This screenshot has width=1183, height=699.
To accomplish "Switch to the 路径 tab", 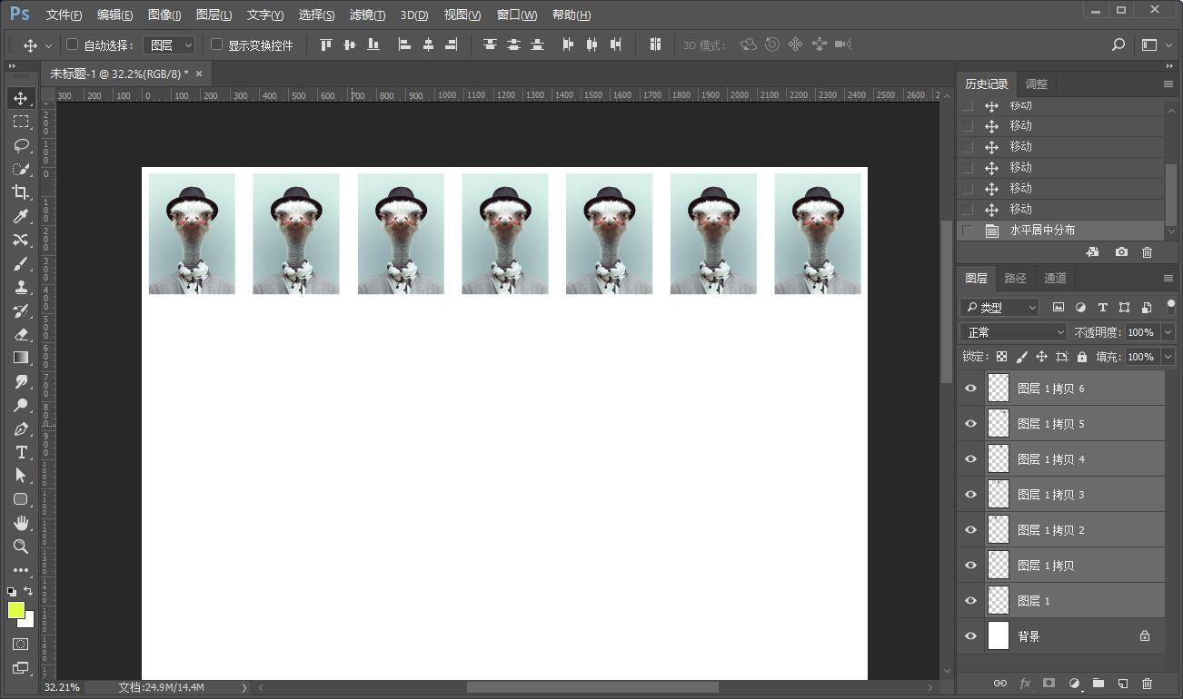I will pyautogui.click(x=1015, y=278).
